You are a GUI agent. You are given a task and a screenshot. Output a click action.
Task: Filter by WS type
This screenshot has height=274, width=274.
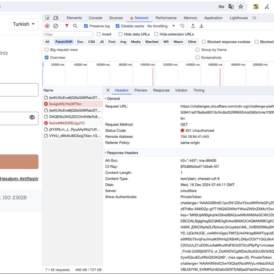click(166, 42)
